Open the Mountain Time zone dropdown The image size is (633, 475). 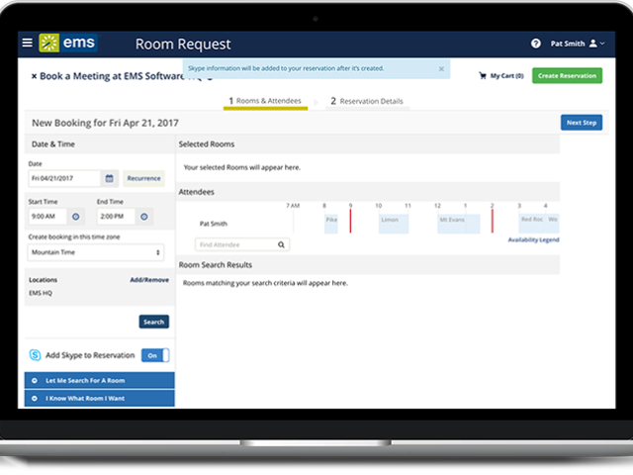click(x=96, y=252)
